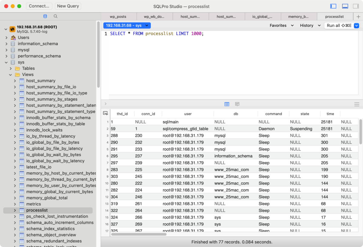Click the Views folder icon
This screenshot has height=247, width=363.
point(17,75)
